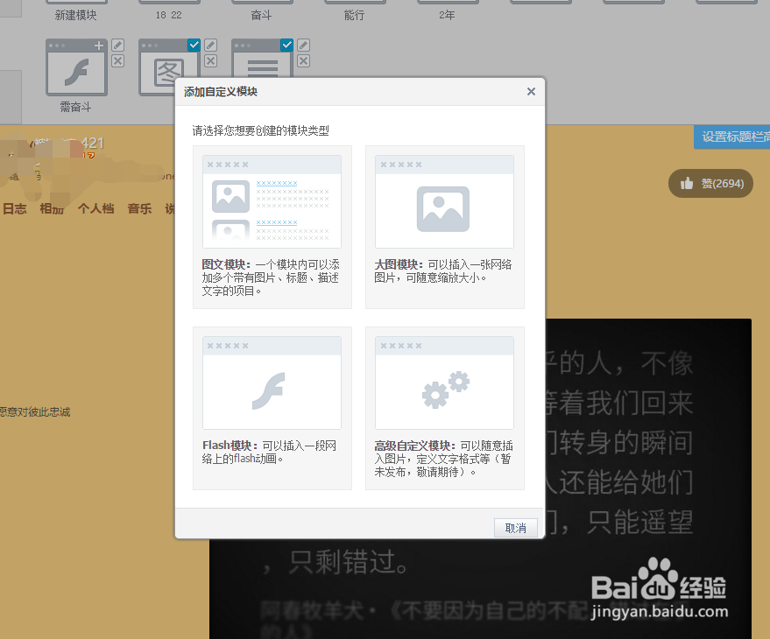Screen dimensions: 770x639
Task: Click pencil edit icon on 需奋斗 Flash module
Action: tap(117, 45)
